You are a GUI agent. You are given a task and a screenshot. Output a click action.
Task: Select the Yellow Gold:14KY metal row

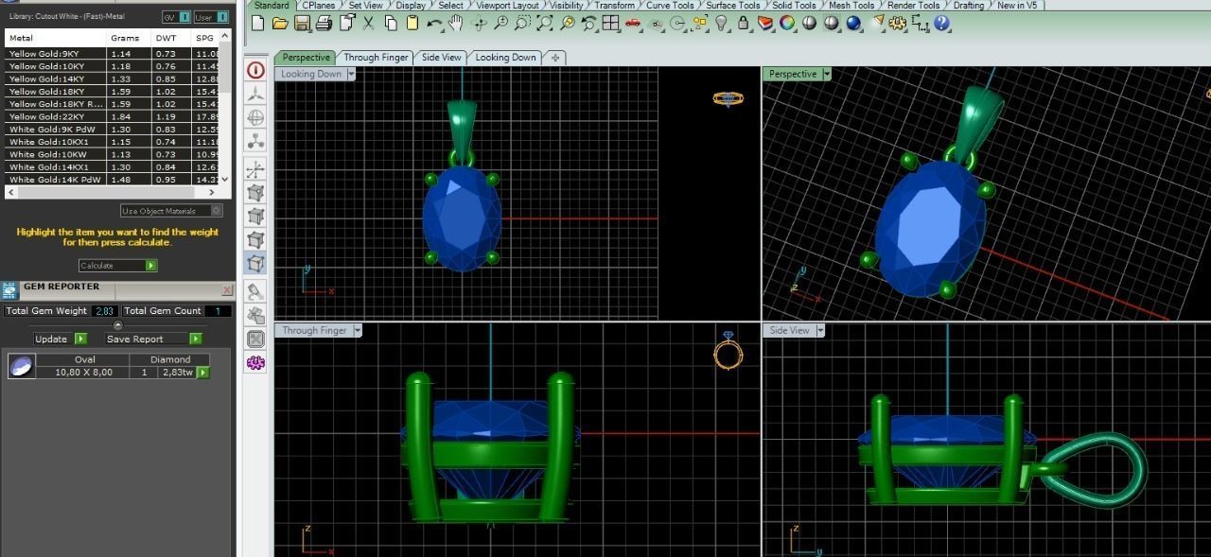coord(113,79)
